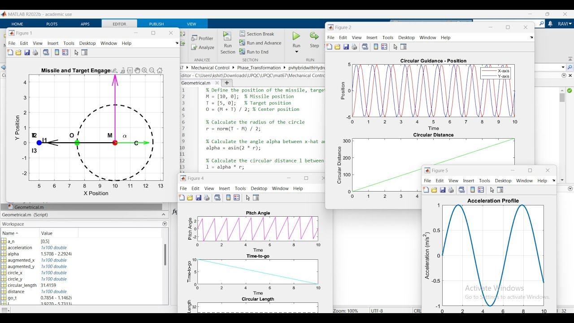Insert Legend icon in Figure 2 toolbar
574x323 pixels.
384,47
